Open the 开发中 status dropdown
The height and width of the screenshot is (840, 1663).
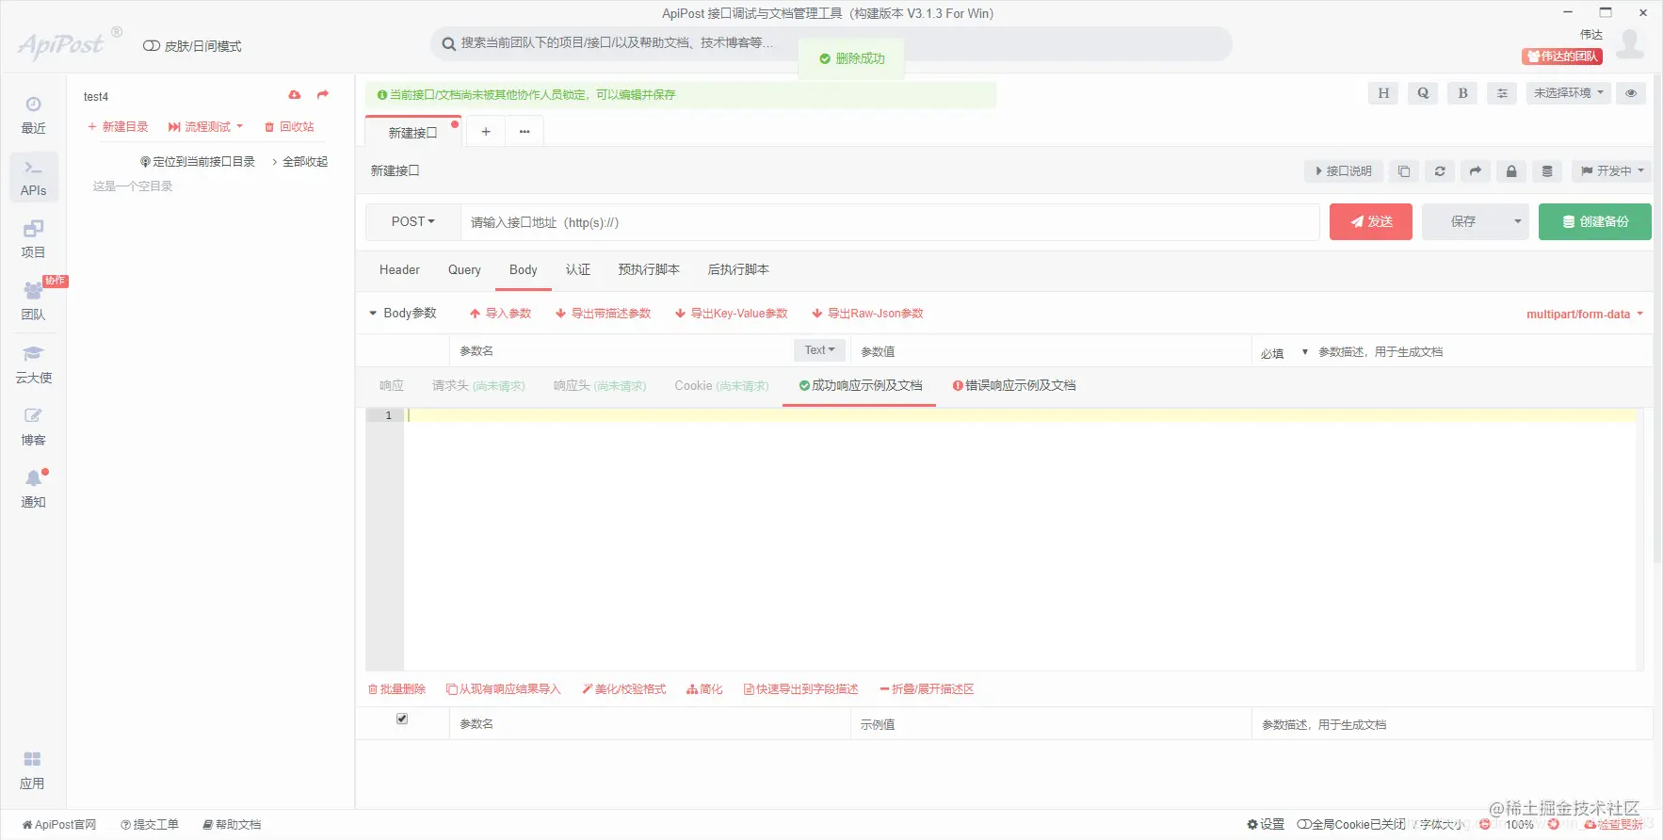(1611, 171)
